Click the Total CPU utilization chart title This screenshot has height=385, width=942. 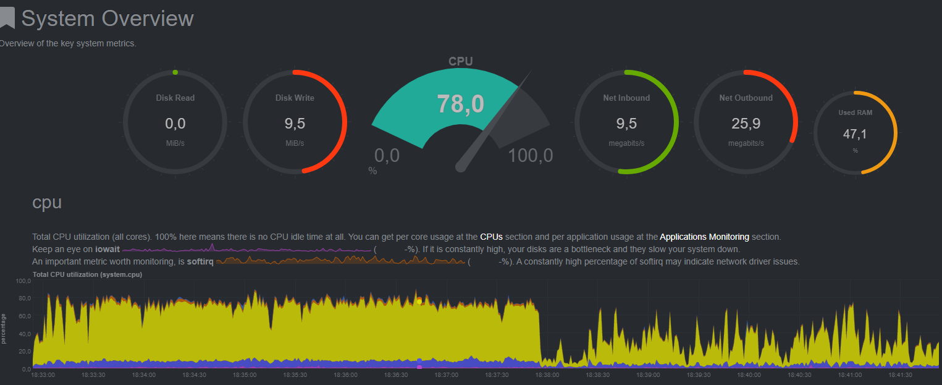(87, 274)
